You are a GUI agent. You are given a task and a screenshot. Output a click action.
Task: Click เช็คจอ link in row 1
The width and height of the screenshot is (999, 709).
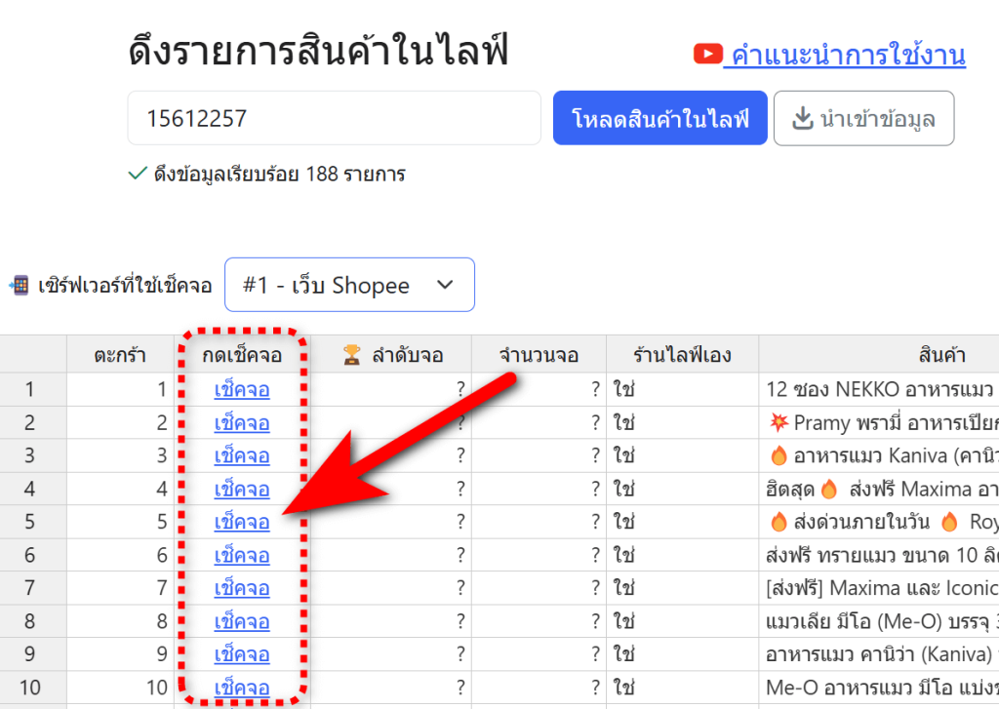(242, 390)
